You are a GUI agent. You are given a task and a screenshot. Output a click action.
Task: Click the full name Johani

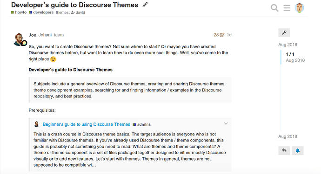tap(45, 35)
